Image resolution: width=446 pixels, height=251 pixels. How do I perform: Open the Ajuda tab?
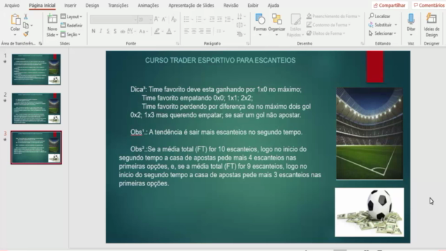pyautogui.click(x=273, y=6)
